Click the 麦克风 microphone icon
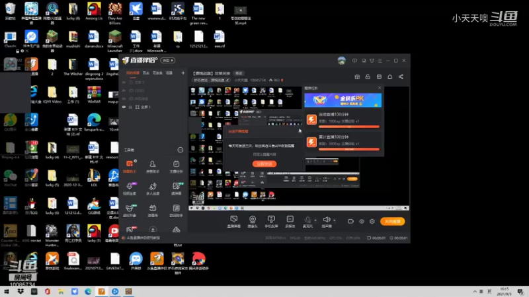This screenshot has height=297, width=529. [x=307, y=220]
